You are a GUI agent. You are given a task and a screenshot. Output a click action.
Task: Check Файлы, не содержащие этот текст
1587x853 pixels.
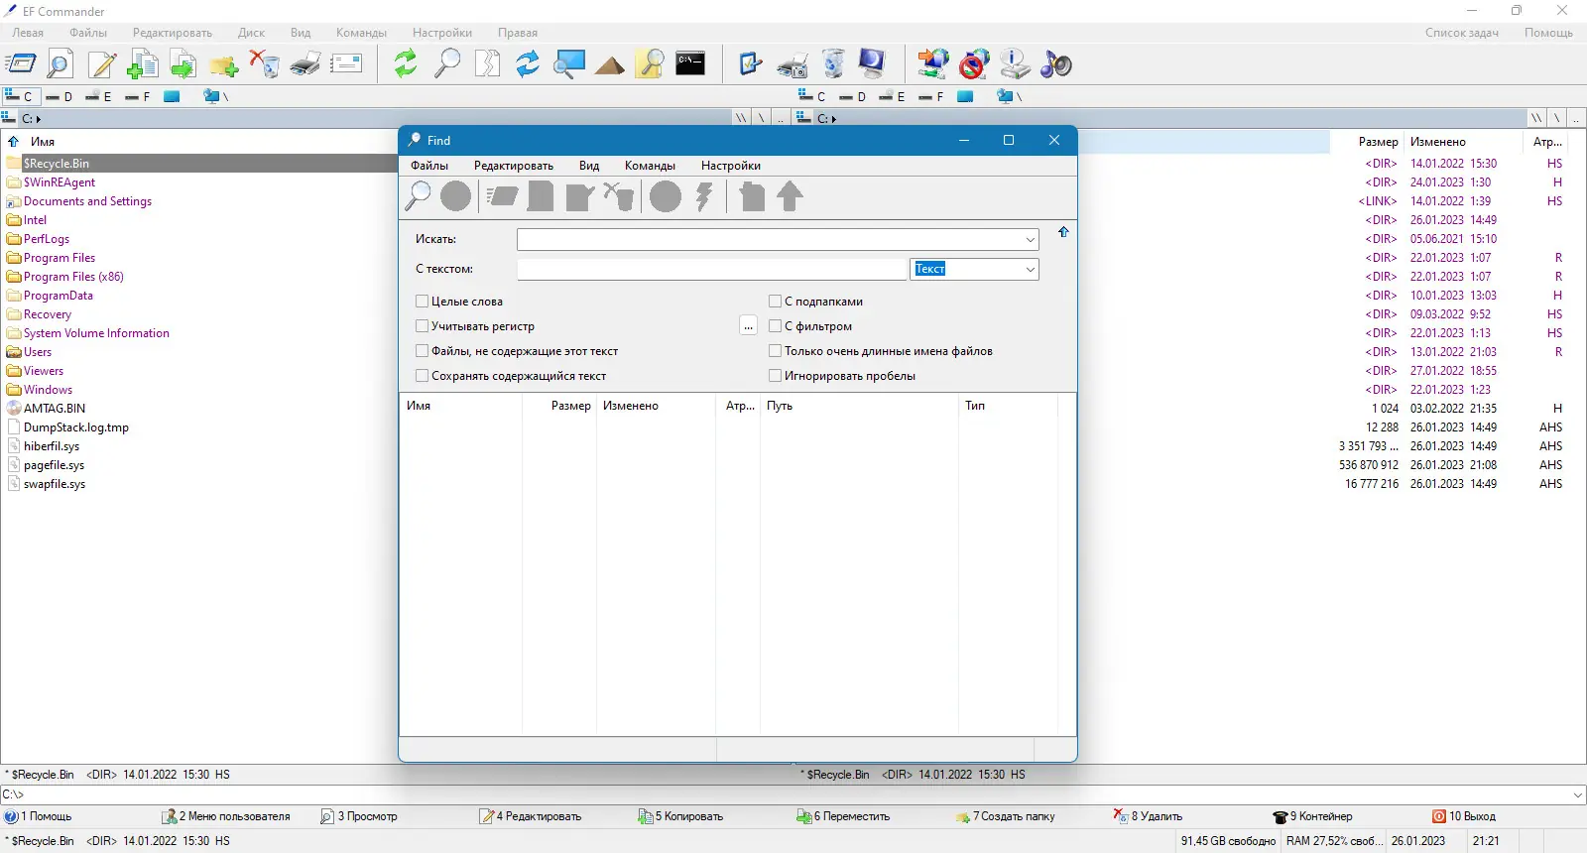[x=423, y=351]
